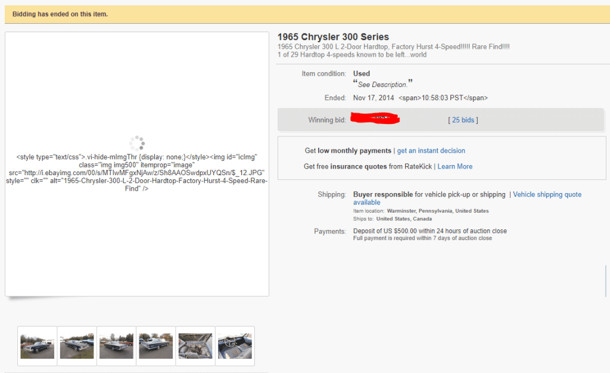Screen dimensions: 610x373
Task: Click the '1965 Chrysler 300 Series' title
Action: point(333,37)
